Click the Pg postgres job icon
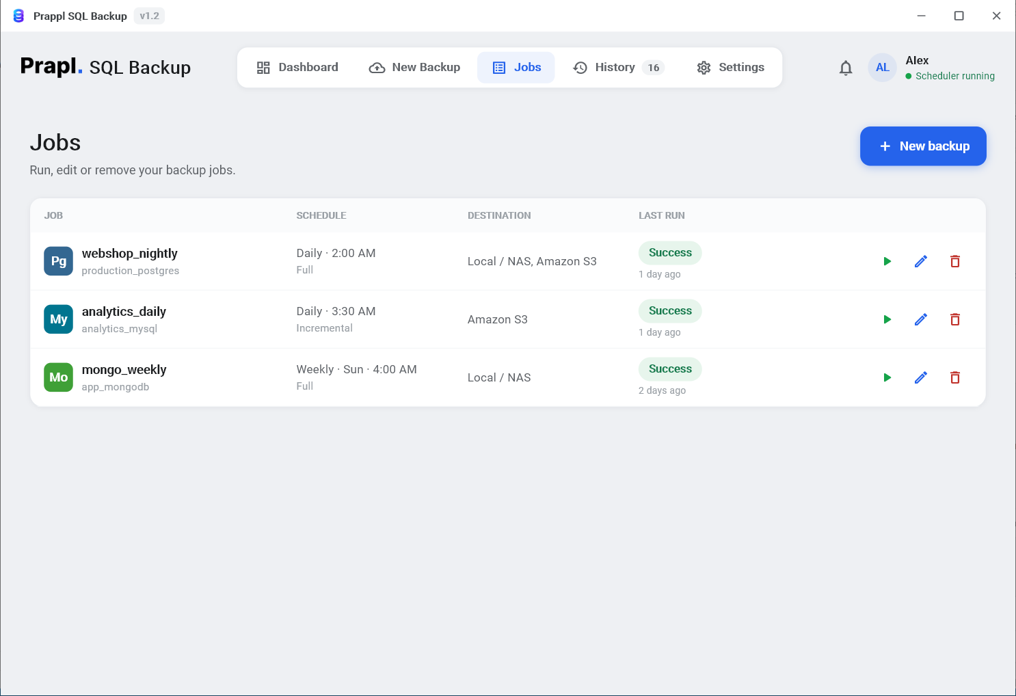The image size is (1016, 696). (x=59, y=261)
